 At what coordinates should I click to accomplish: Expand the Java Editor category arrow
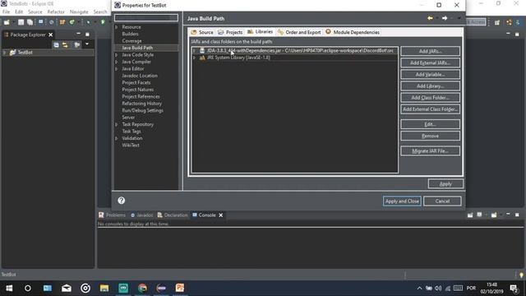click(x=117, y=69)
